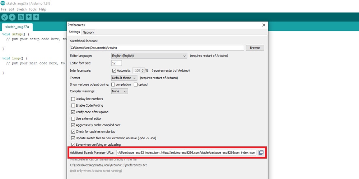Viewport: 359px width, 179px height.
Task: Click the Browse button
Action: pos(255,48)
